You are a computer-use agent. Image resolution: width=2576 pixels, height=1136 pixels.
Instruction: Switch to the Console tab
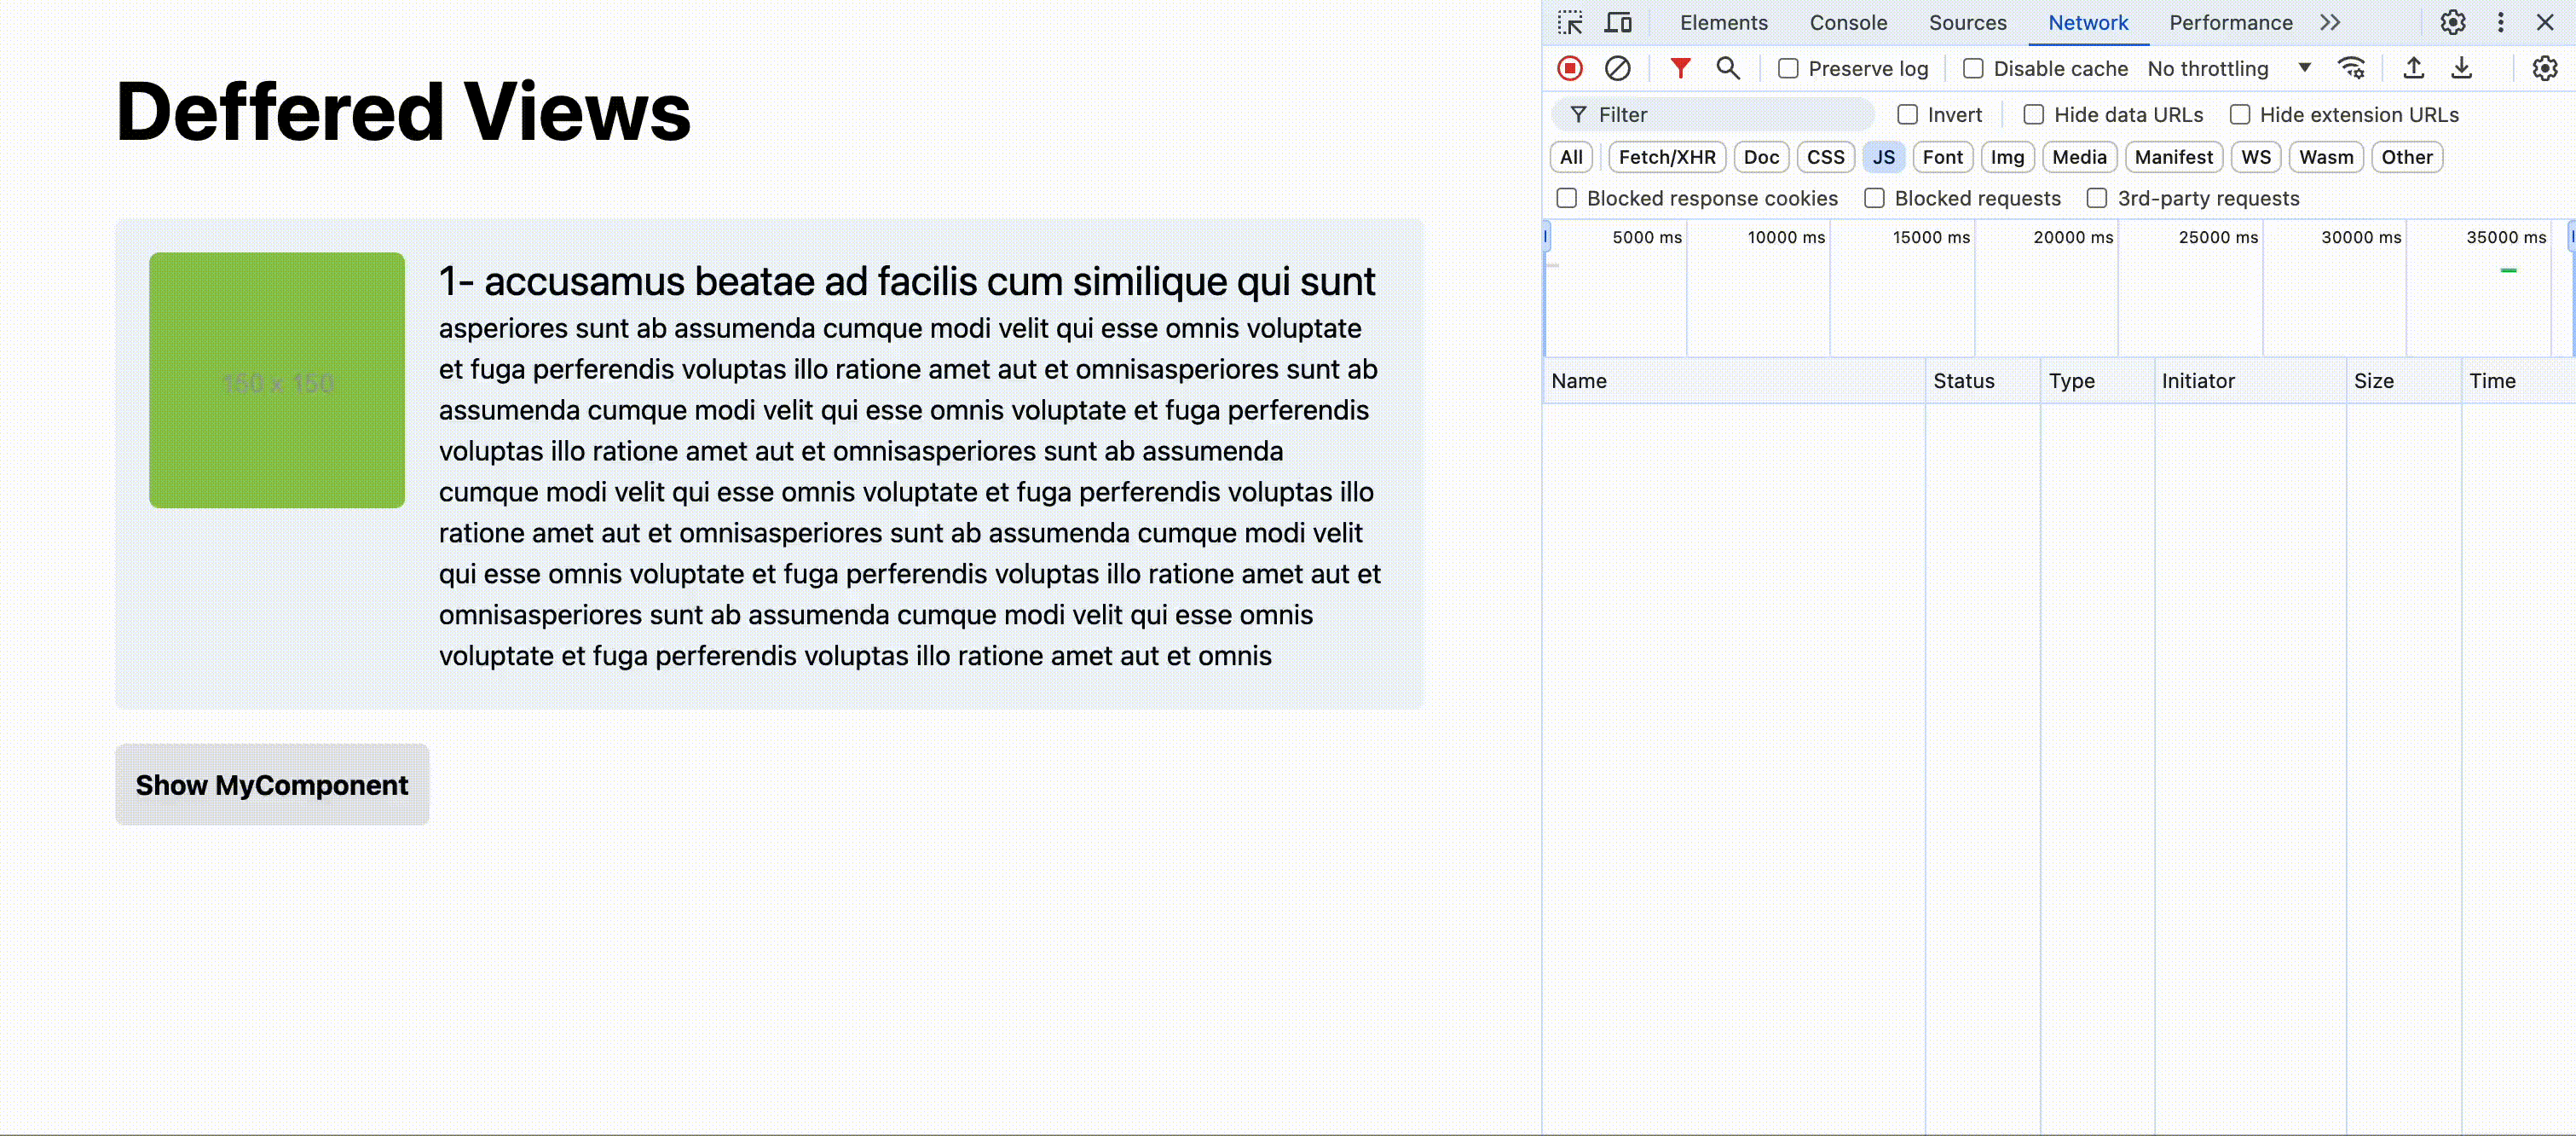coord(1848,22)
